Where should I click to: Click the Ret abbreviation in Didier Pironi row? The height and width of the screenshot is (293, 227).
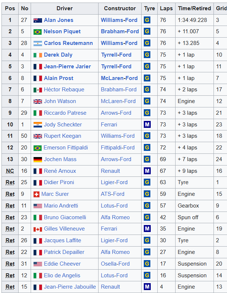point(10,182)
